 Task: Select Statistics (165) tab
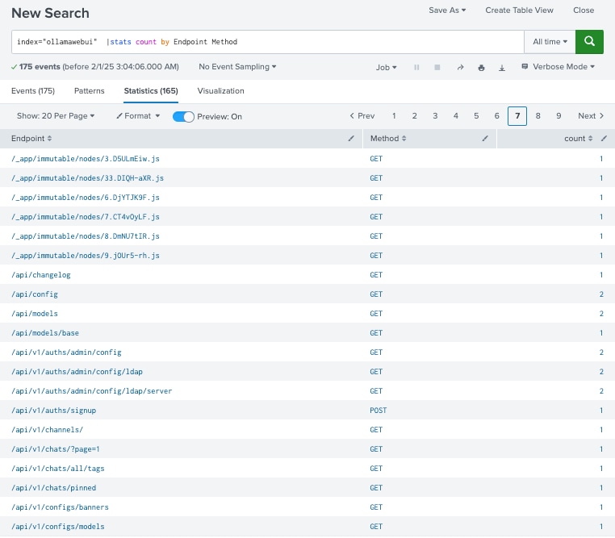[x=151, y=91]
